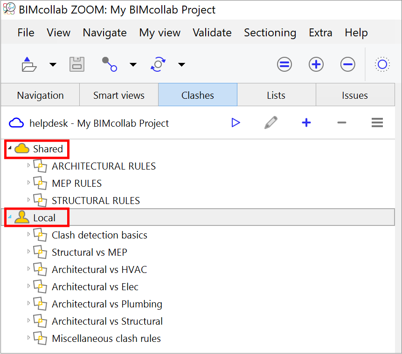Open the File menu

tap(26, 33)
